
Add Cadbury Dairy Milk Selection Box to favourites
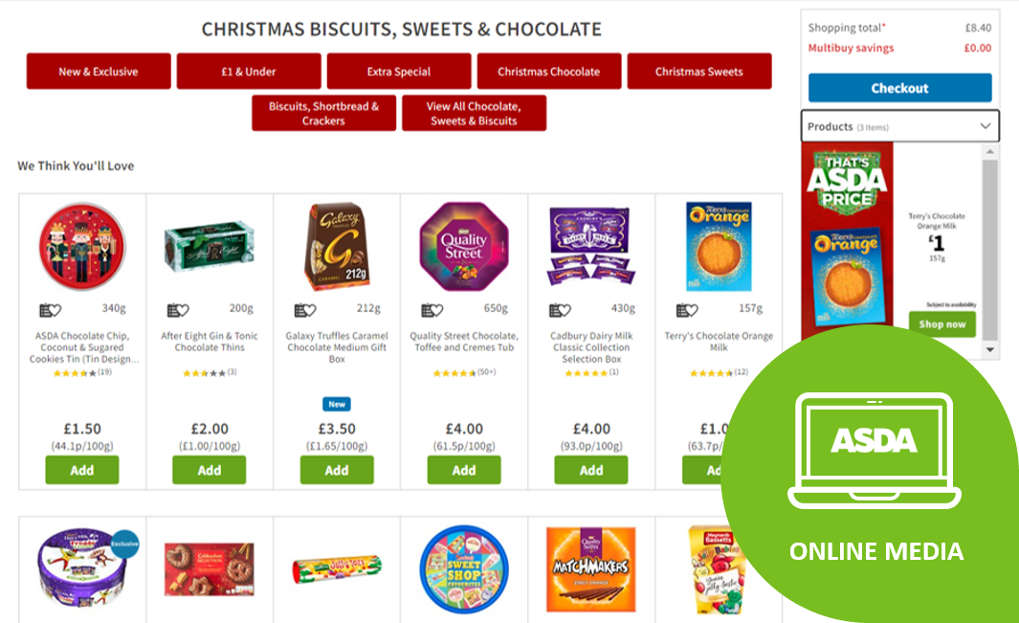[x=560, y=310]
